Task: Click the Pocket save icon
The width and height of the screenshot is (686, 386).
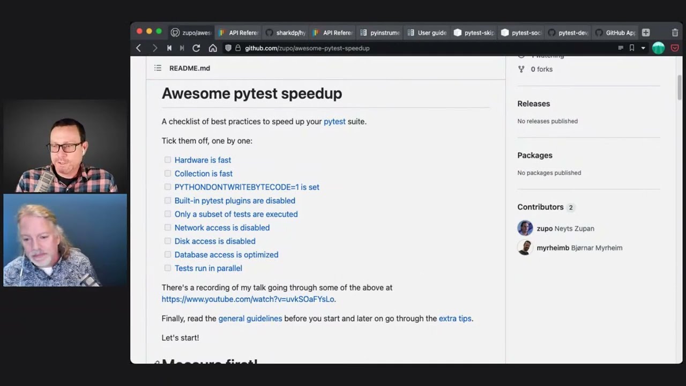Action: (675, 48)
